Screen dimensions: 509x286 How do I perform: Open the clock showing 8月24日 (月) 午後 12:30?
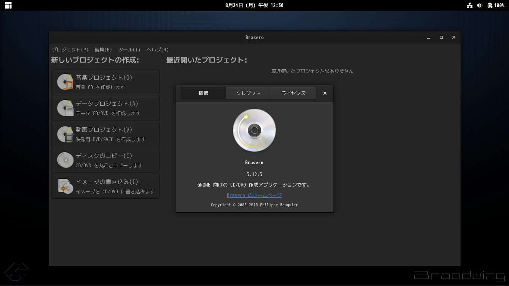255,5
